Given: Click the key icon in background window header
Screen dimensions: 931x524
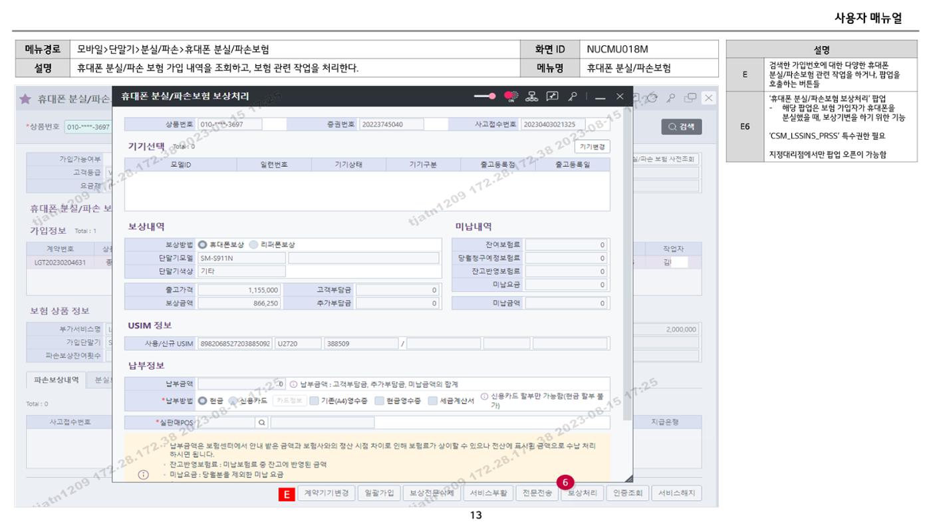Looking at the screenshot, I should point(672,98).
